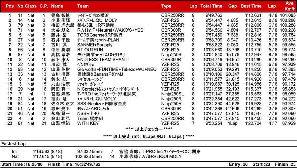This screenshot has width=297, height=168.
Task: Click the 以上チェッカー line
Action: point(149,129)
